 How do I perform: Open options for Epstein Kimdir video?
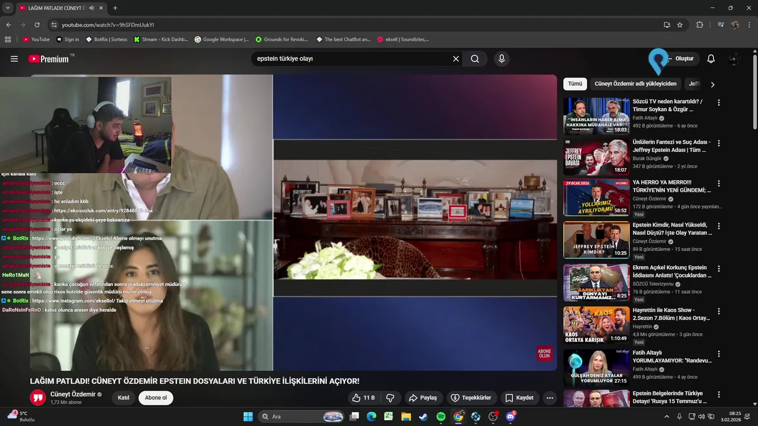tap(719, 226)
